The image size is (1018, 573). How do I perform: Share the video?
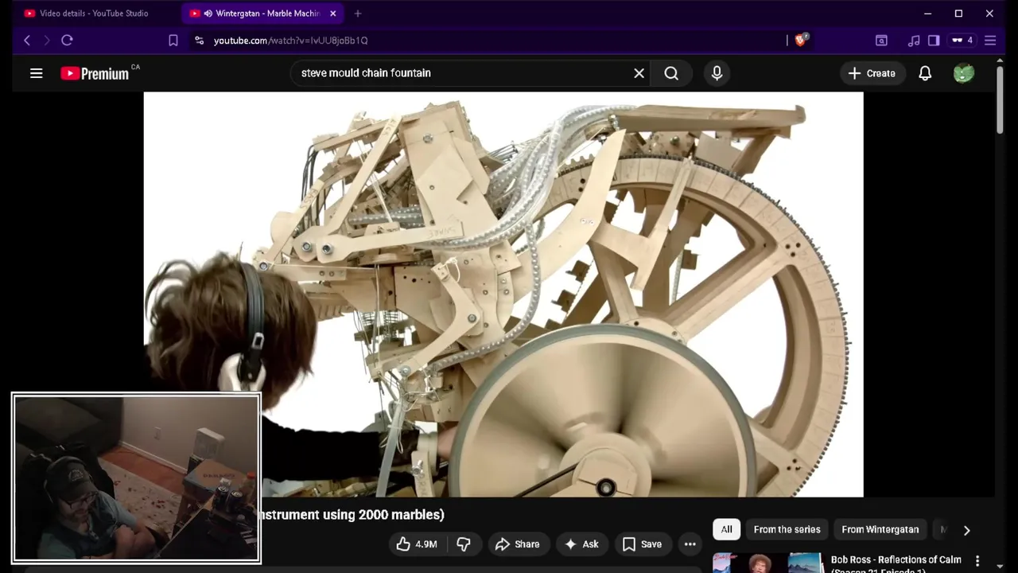(x=517, y=544)
